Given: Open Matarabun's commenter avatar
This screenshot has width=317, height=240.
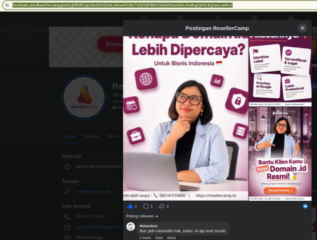Looking at the screenshot, I should tap(131, 227).
